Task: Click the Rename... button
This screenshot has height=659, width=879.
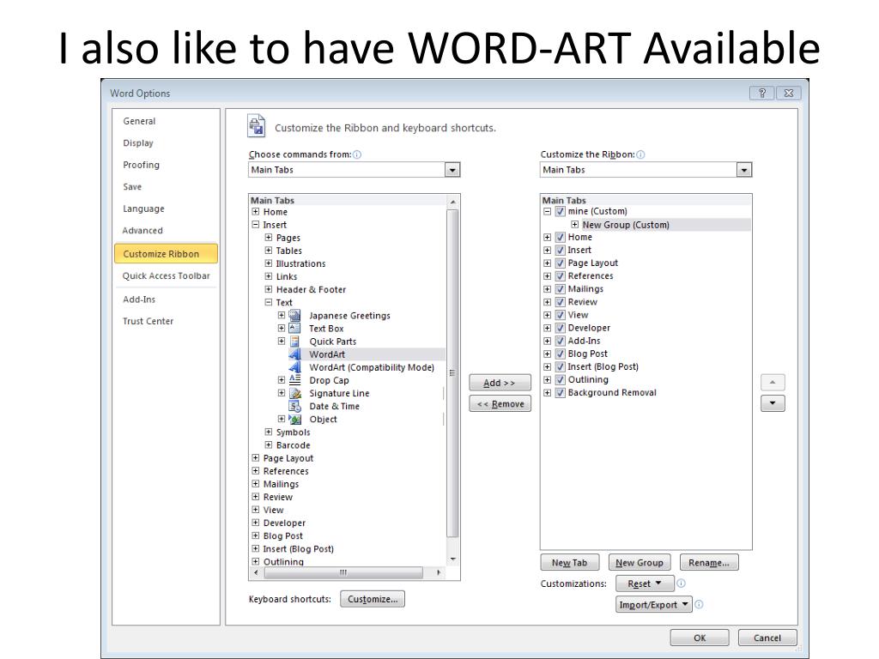Action: [x=709, y=563]
